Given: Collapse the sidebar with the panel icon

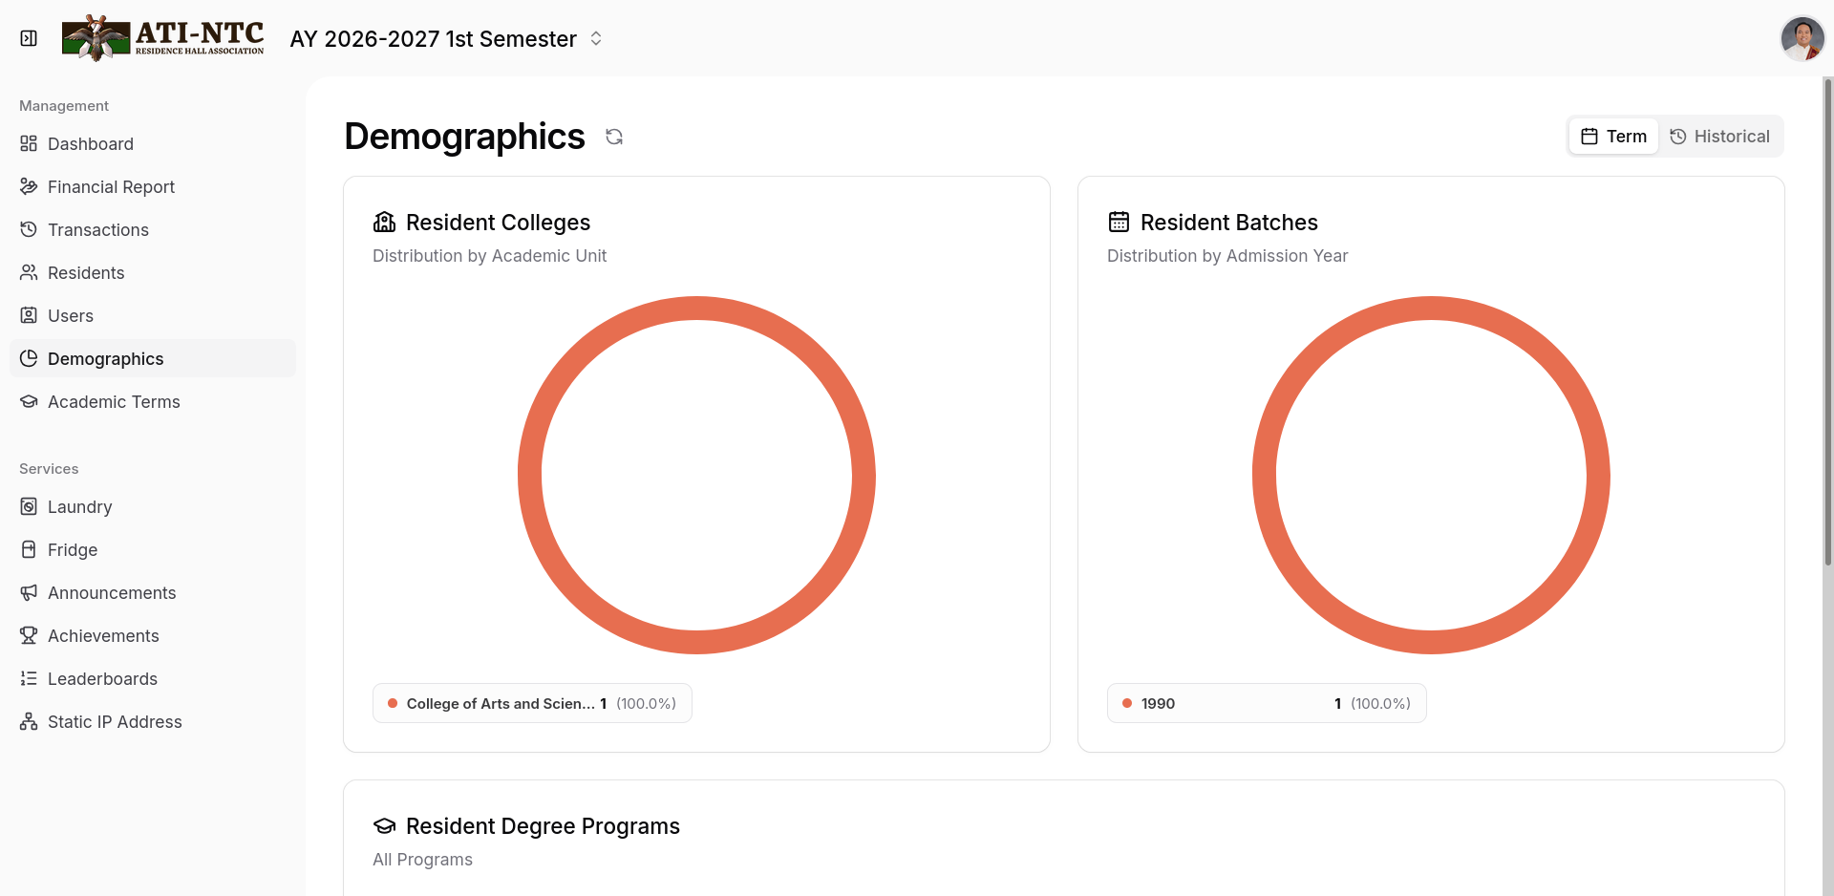Looking at the screenshot, I should (x=29, y=38).
